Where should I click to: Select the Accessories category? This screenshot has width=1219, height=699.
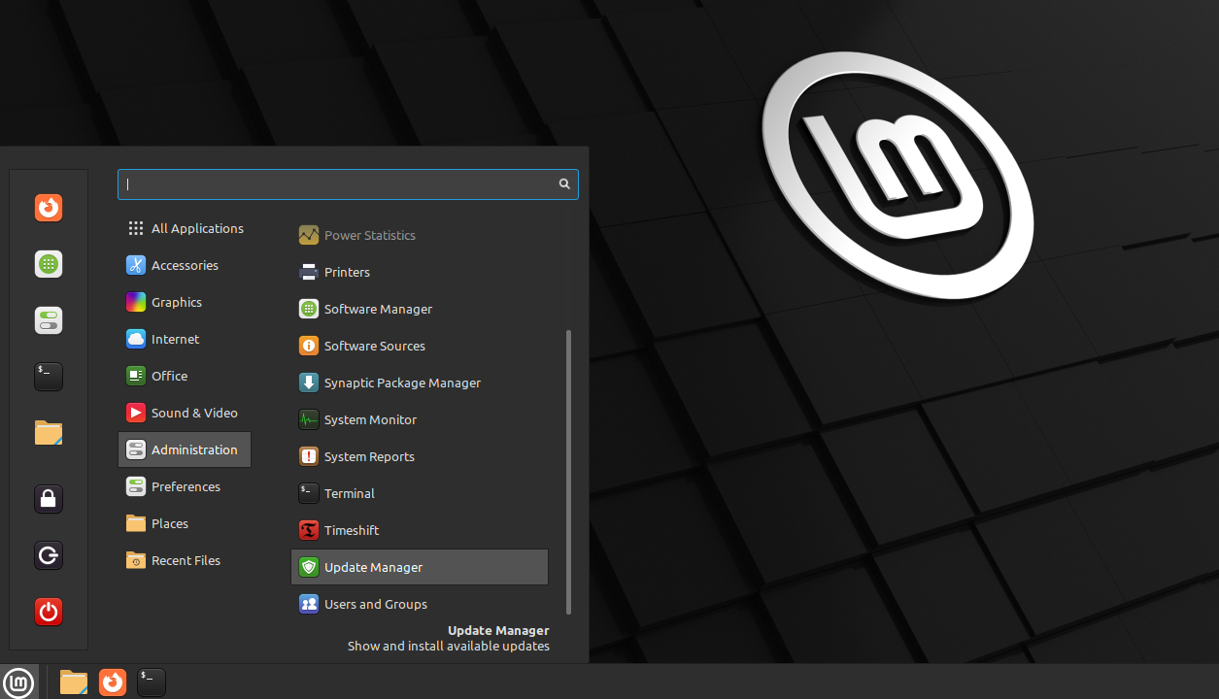tap(185, 265)
